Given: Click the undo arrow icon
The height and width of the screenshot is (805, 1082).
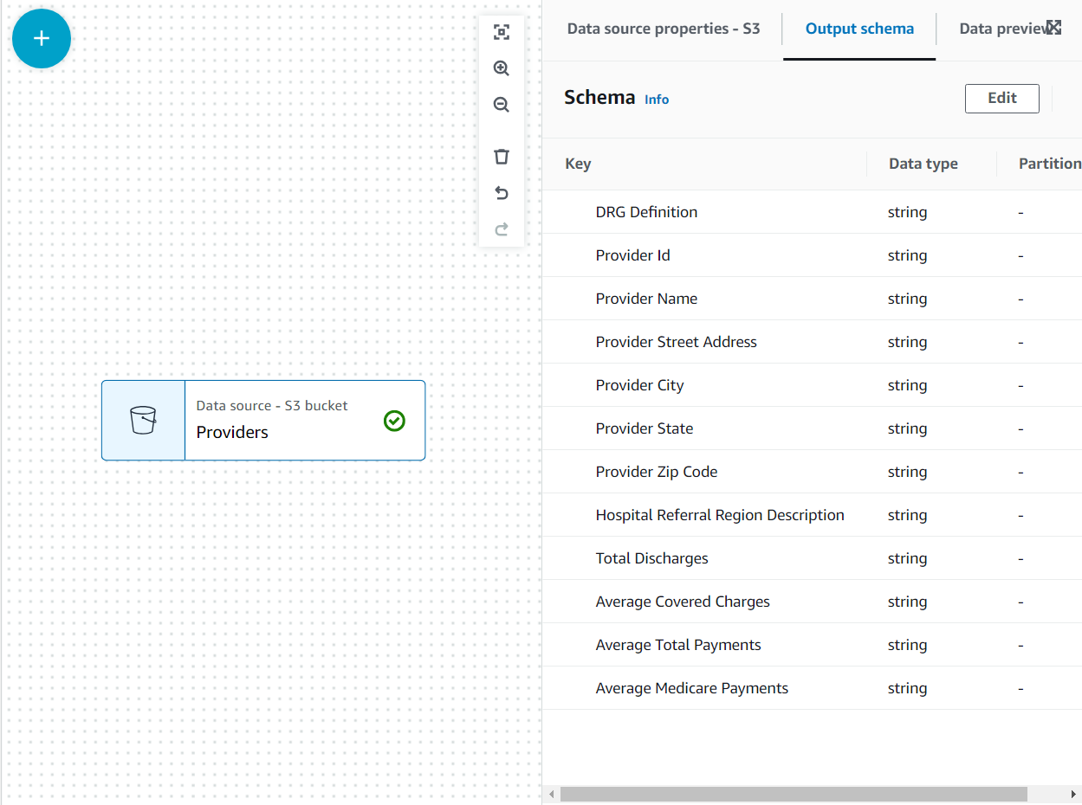Looking at the screenshot, I should point(502,193).
